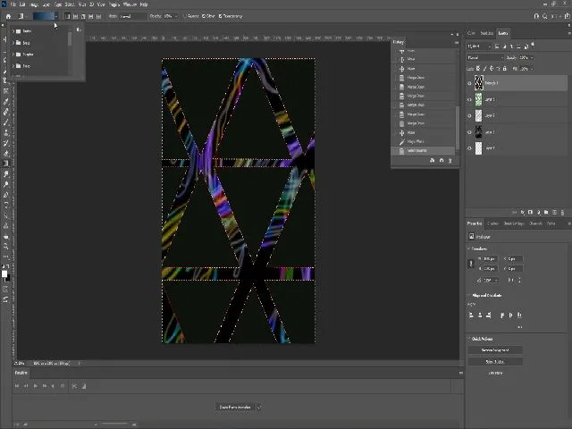Switch to the Channels tab

536,223
